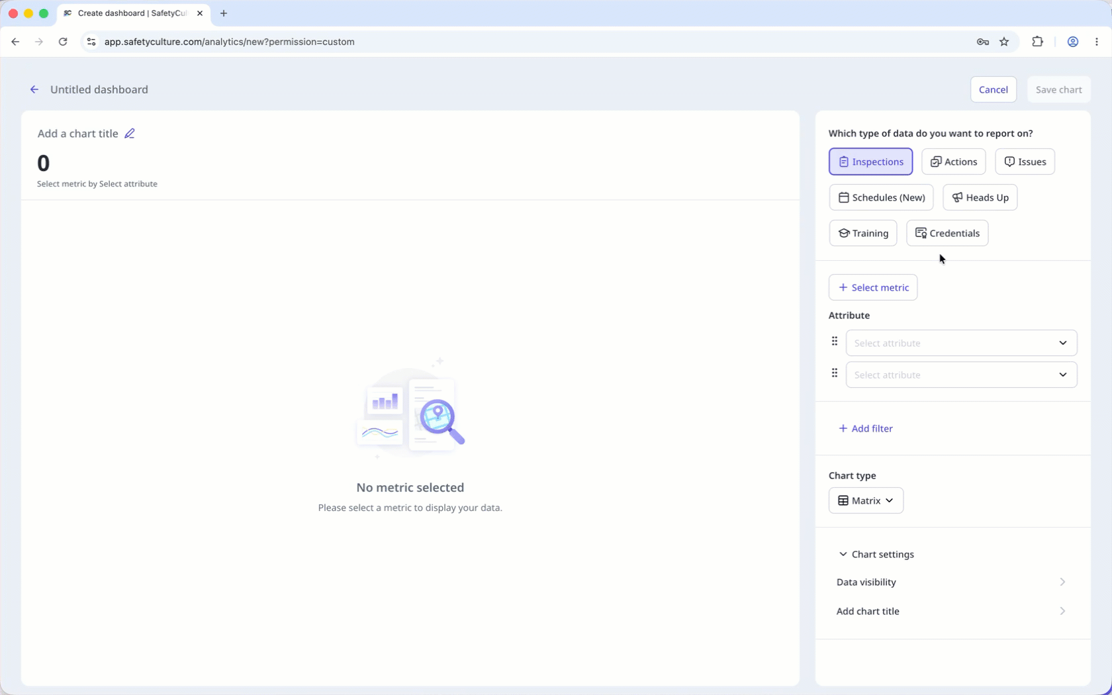Click the pencil icon to edit chart title

click(130, 134)
